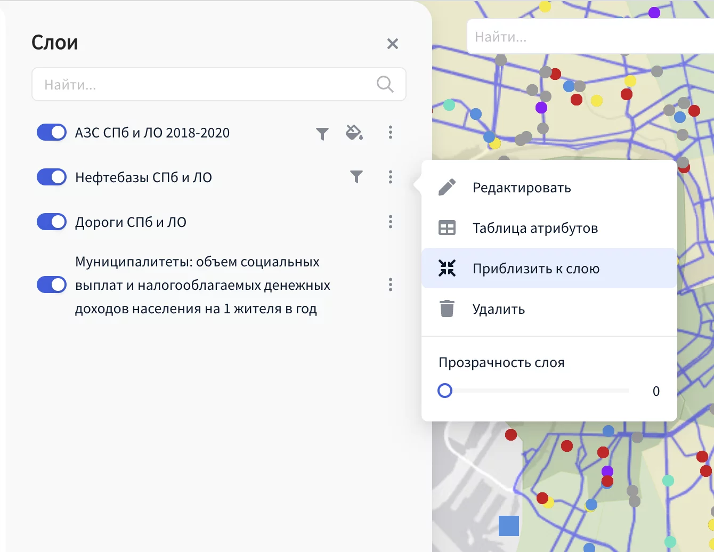Click the magnifier icon in layer search
Screen dimensions: 714x552
[x=385, y=84]
